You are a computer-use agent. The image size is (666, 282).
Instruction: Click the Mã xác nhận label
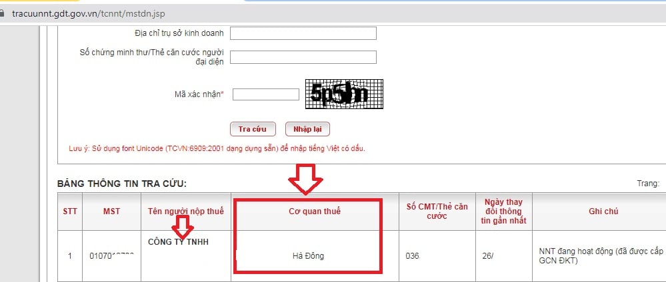[199, 94]
